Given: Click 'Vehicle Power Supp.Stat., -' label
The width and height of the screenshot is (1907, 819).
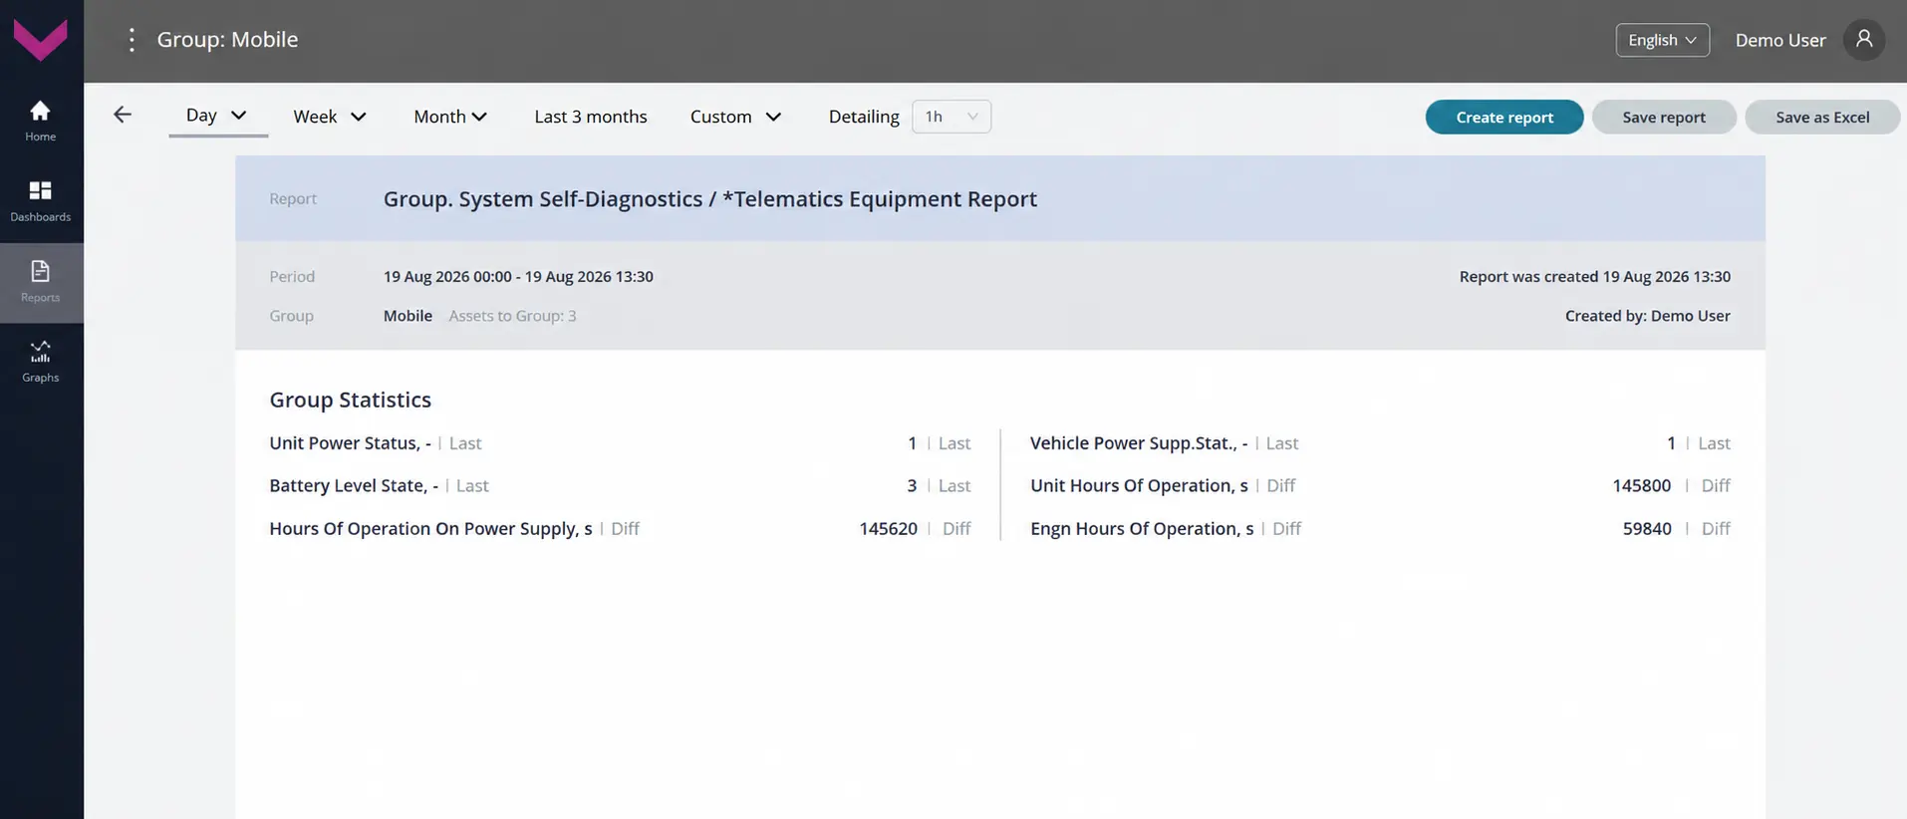Looking at the screenshot, I should tap(1139, 443).
